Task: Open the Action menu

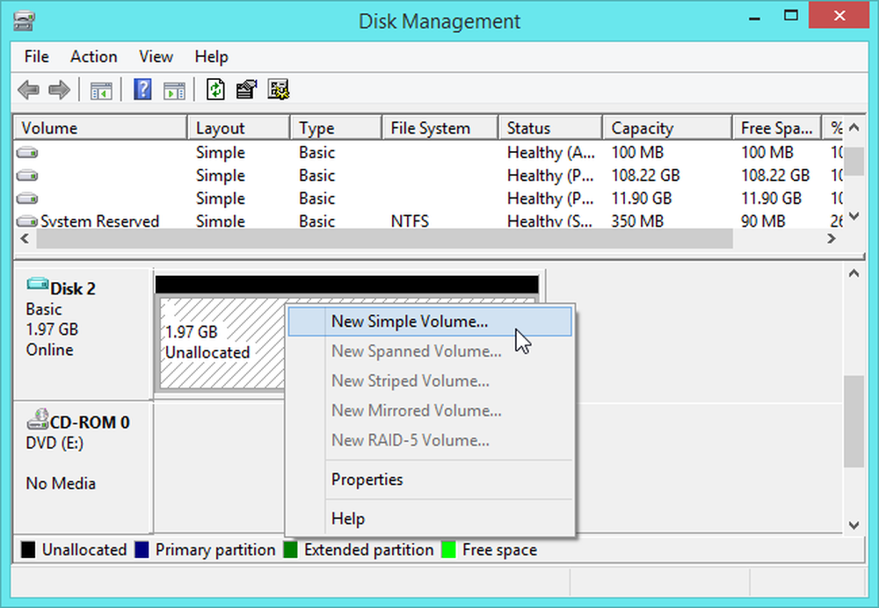Action: pos(94,56)
